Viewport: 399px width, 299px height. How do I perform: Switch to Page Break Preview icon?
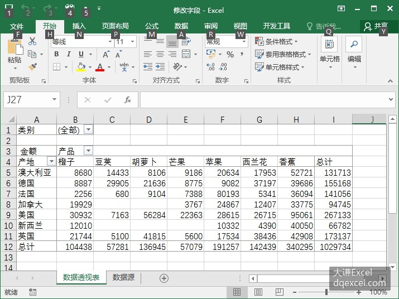pyautogui.click(x=280, y=292)
